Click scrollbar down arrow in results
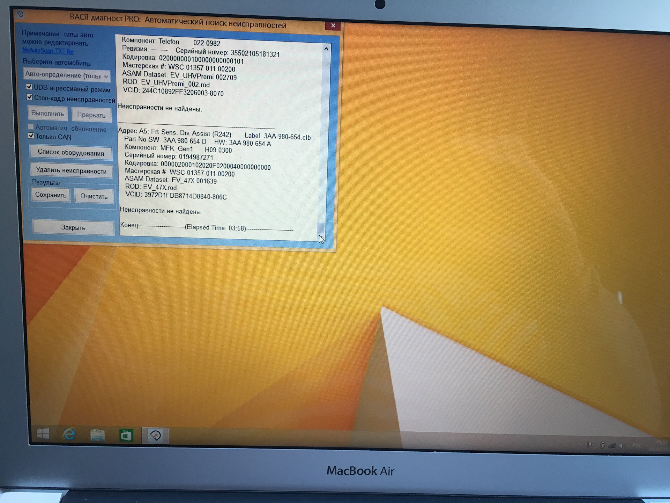Image resolution: width=670 pixels, height=503 pixels. click(x=321, y=238)
